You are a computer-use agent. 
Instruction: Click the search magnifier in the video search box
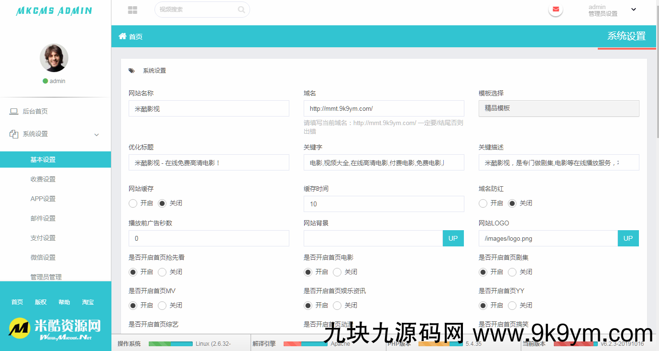tap(242, 10)
